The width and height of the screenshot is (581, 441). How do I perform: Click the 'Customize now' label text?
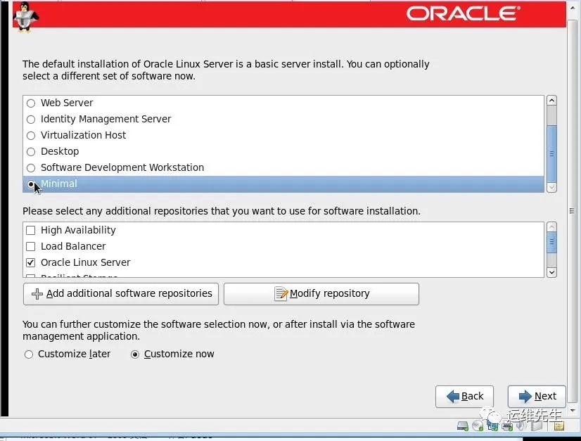point(179,354)
